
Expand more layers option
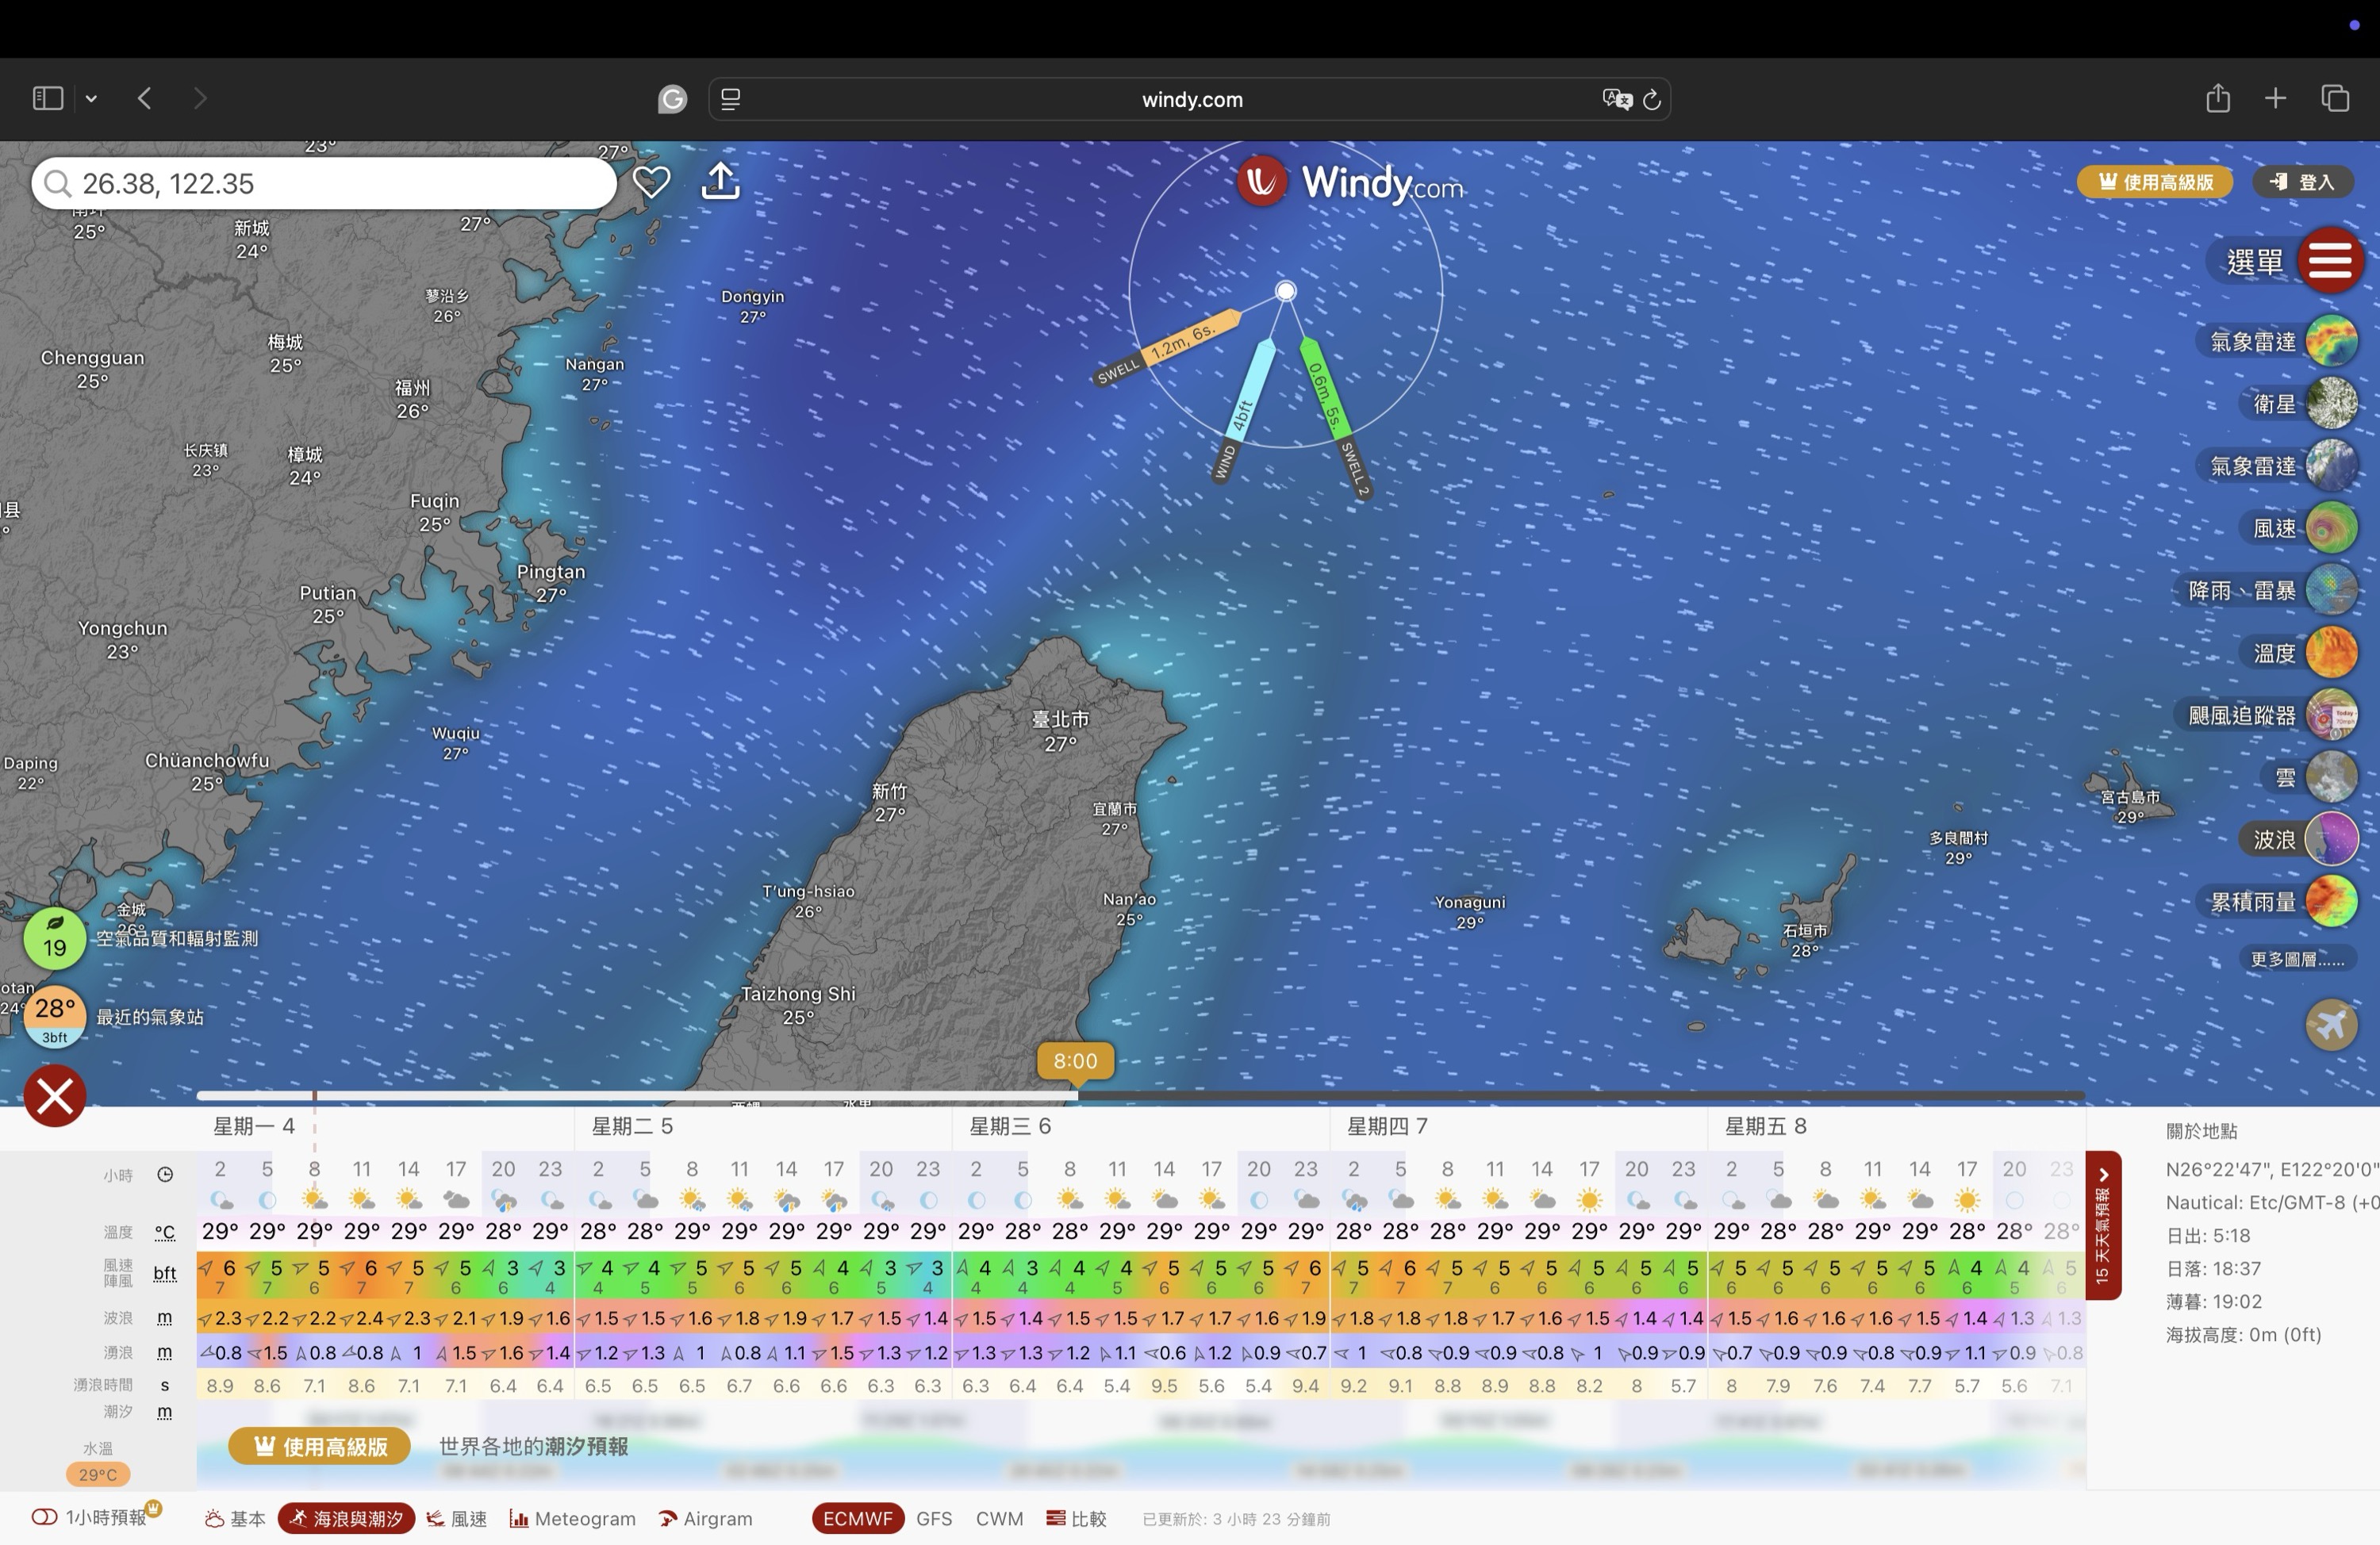point(2296,959)
